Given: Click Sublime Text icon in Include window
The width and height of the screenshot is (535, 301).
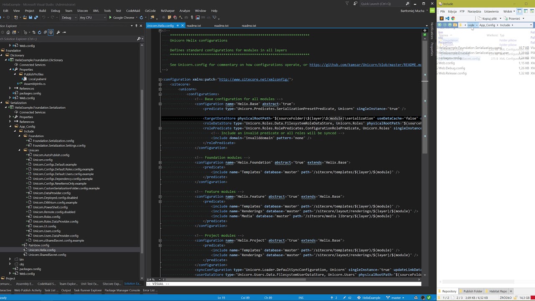Looking at the screenshot, I should pyautogui.click(x=441, y=18).
